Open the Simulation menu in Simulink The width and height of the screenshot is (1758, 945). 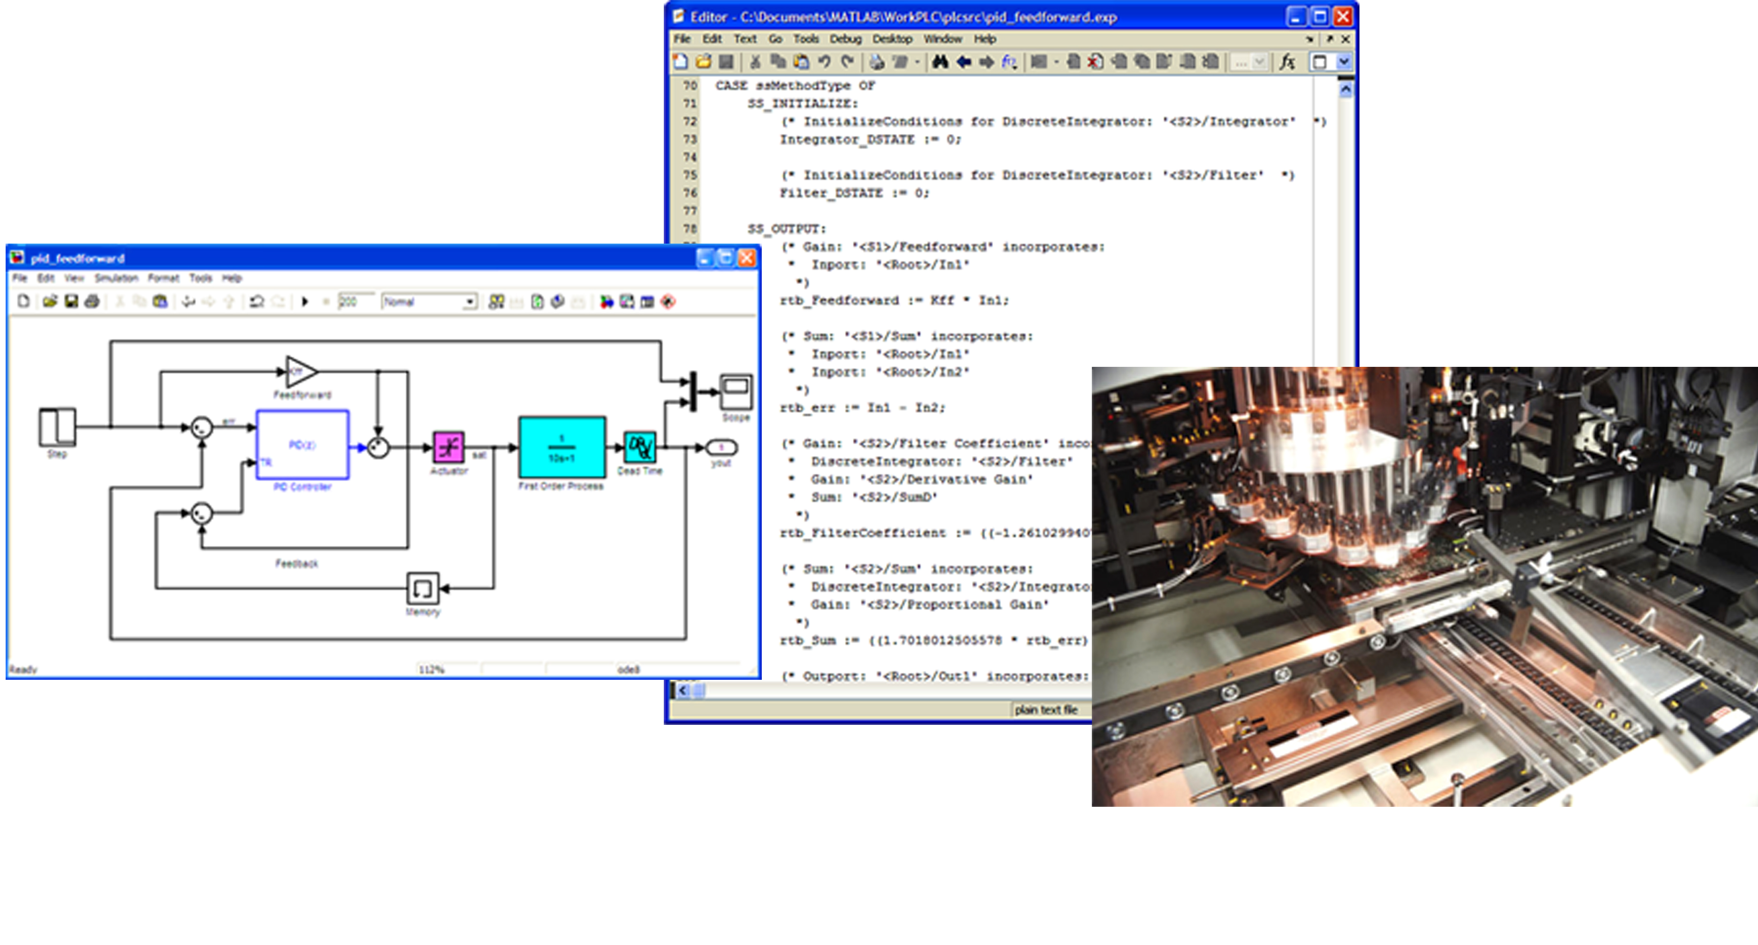point(116,278)
